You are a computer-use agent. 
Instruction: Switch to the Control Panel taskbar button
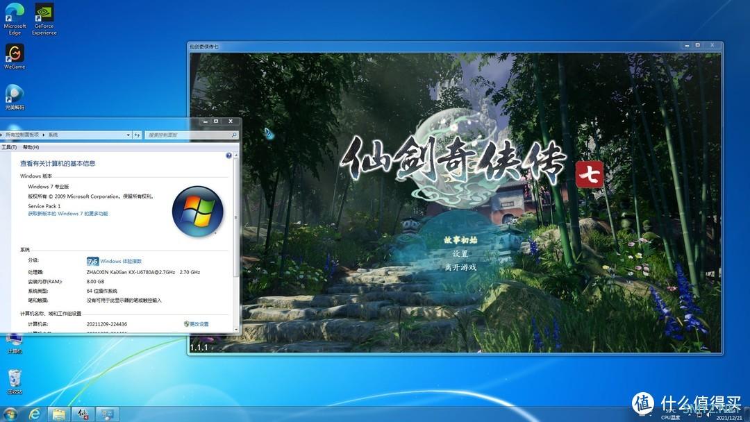pyautogui.click(x=107, y=414)
